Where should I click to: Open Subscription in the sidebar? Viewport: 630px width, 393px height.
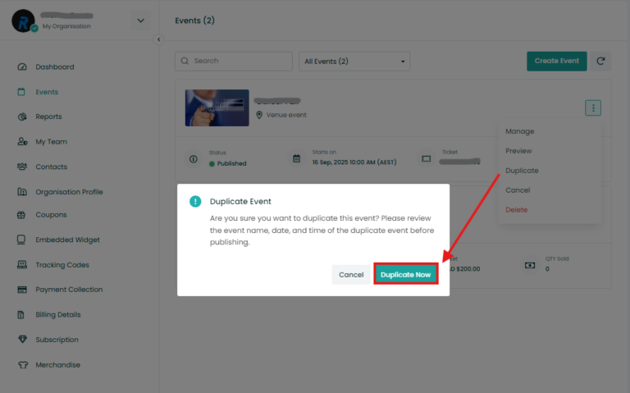(x=57, y=340)
